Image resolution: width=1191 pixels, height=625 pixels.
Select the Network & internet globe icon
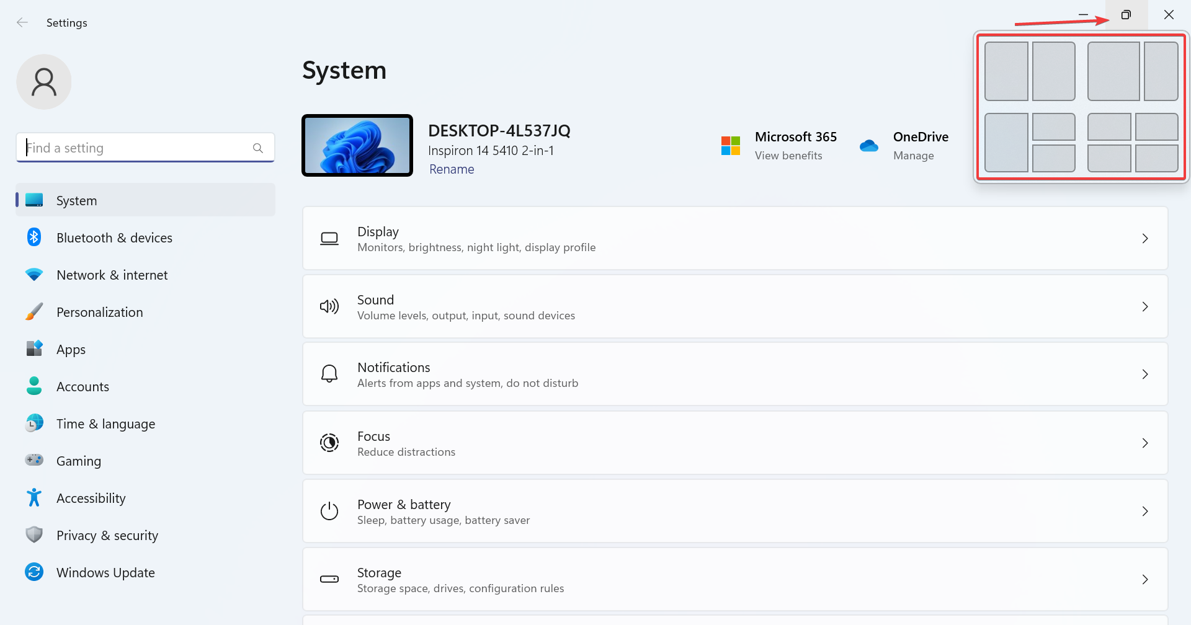click(33, 274)
